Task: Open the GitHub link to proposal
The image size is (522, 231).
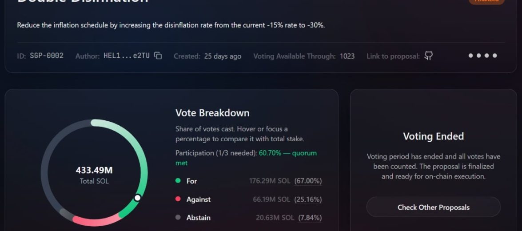Action: [x=428, y=56]
